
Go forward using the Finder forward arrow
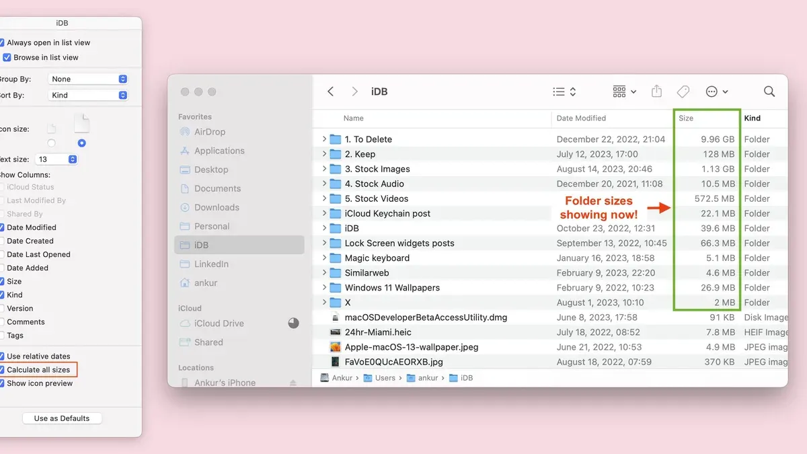[354, 91]
